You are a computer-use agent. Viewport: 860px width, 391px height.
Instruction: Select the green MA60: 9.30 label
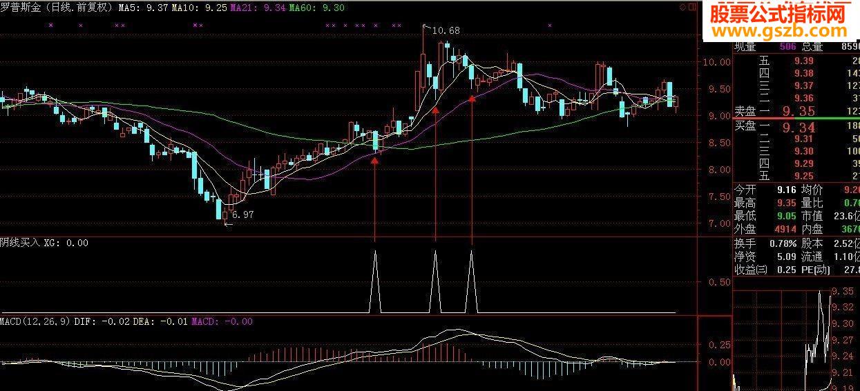316,8
